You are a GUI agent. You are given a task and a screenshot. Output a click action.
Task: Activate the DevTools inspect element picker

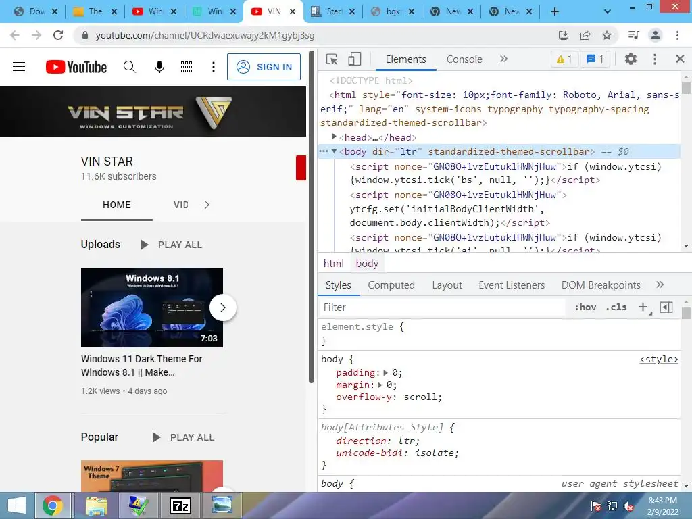[x=332, y=59]
